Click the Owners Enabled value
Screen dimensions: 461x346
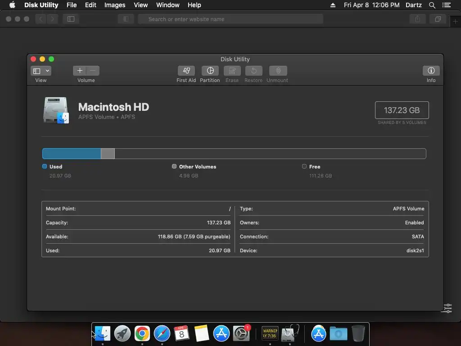[415, 223]
